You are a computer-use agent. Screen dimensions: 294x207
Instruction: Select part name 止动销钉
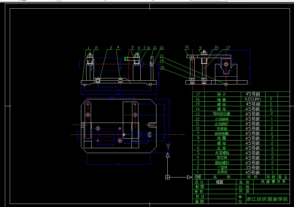click(x=222, y=124)
